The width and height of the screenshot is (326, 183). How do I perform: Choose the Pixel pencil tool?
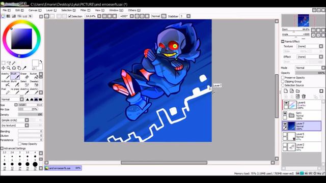[x=6, y=91]
